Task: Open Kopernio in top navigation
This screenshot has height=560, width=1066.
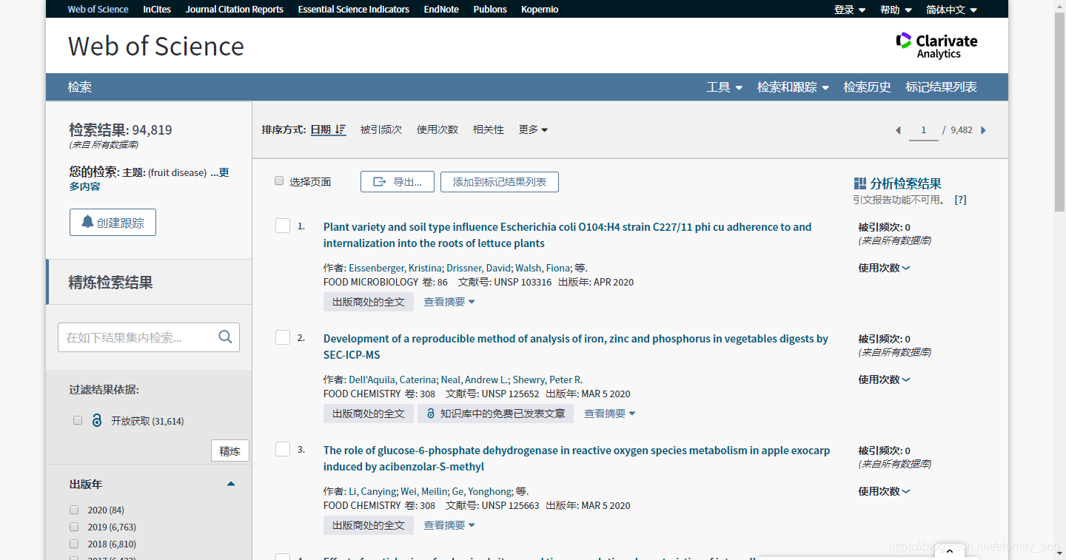Action: point(540,10)
